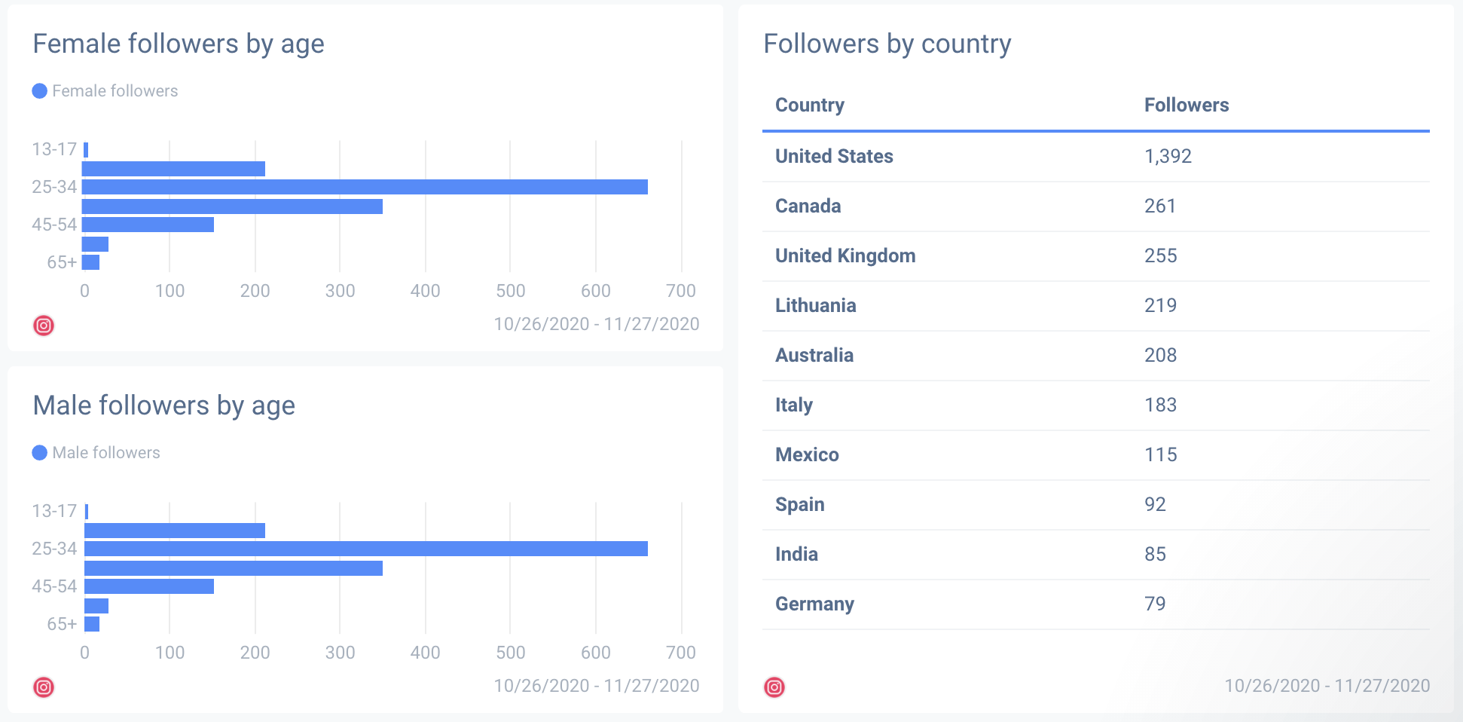This screenshot has height=722, width=1463.
Task: Toggle the Female followers legend dot
Action: [40, 91]
